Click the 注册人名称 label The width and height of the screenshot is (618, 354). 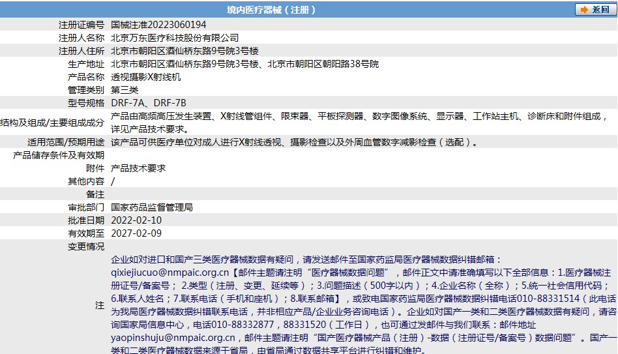point(81,38)
